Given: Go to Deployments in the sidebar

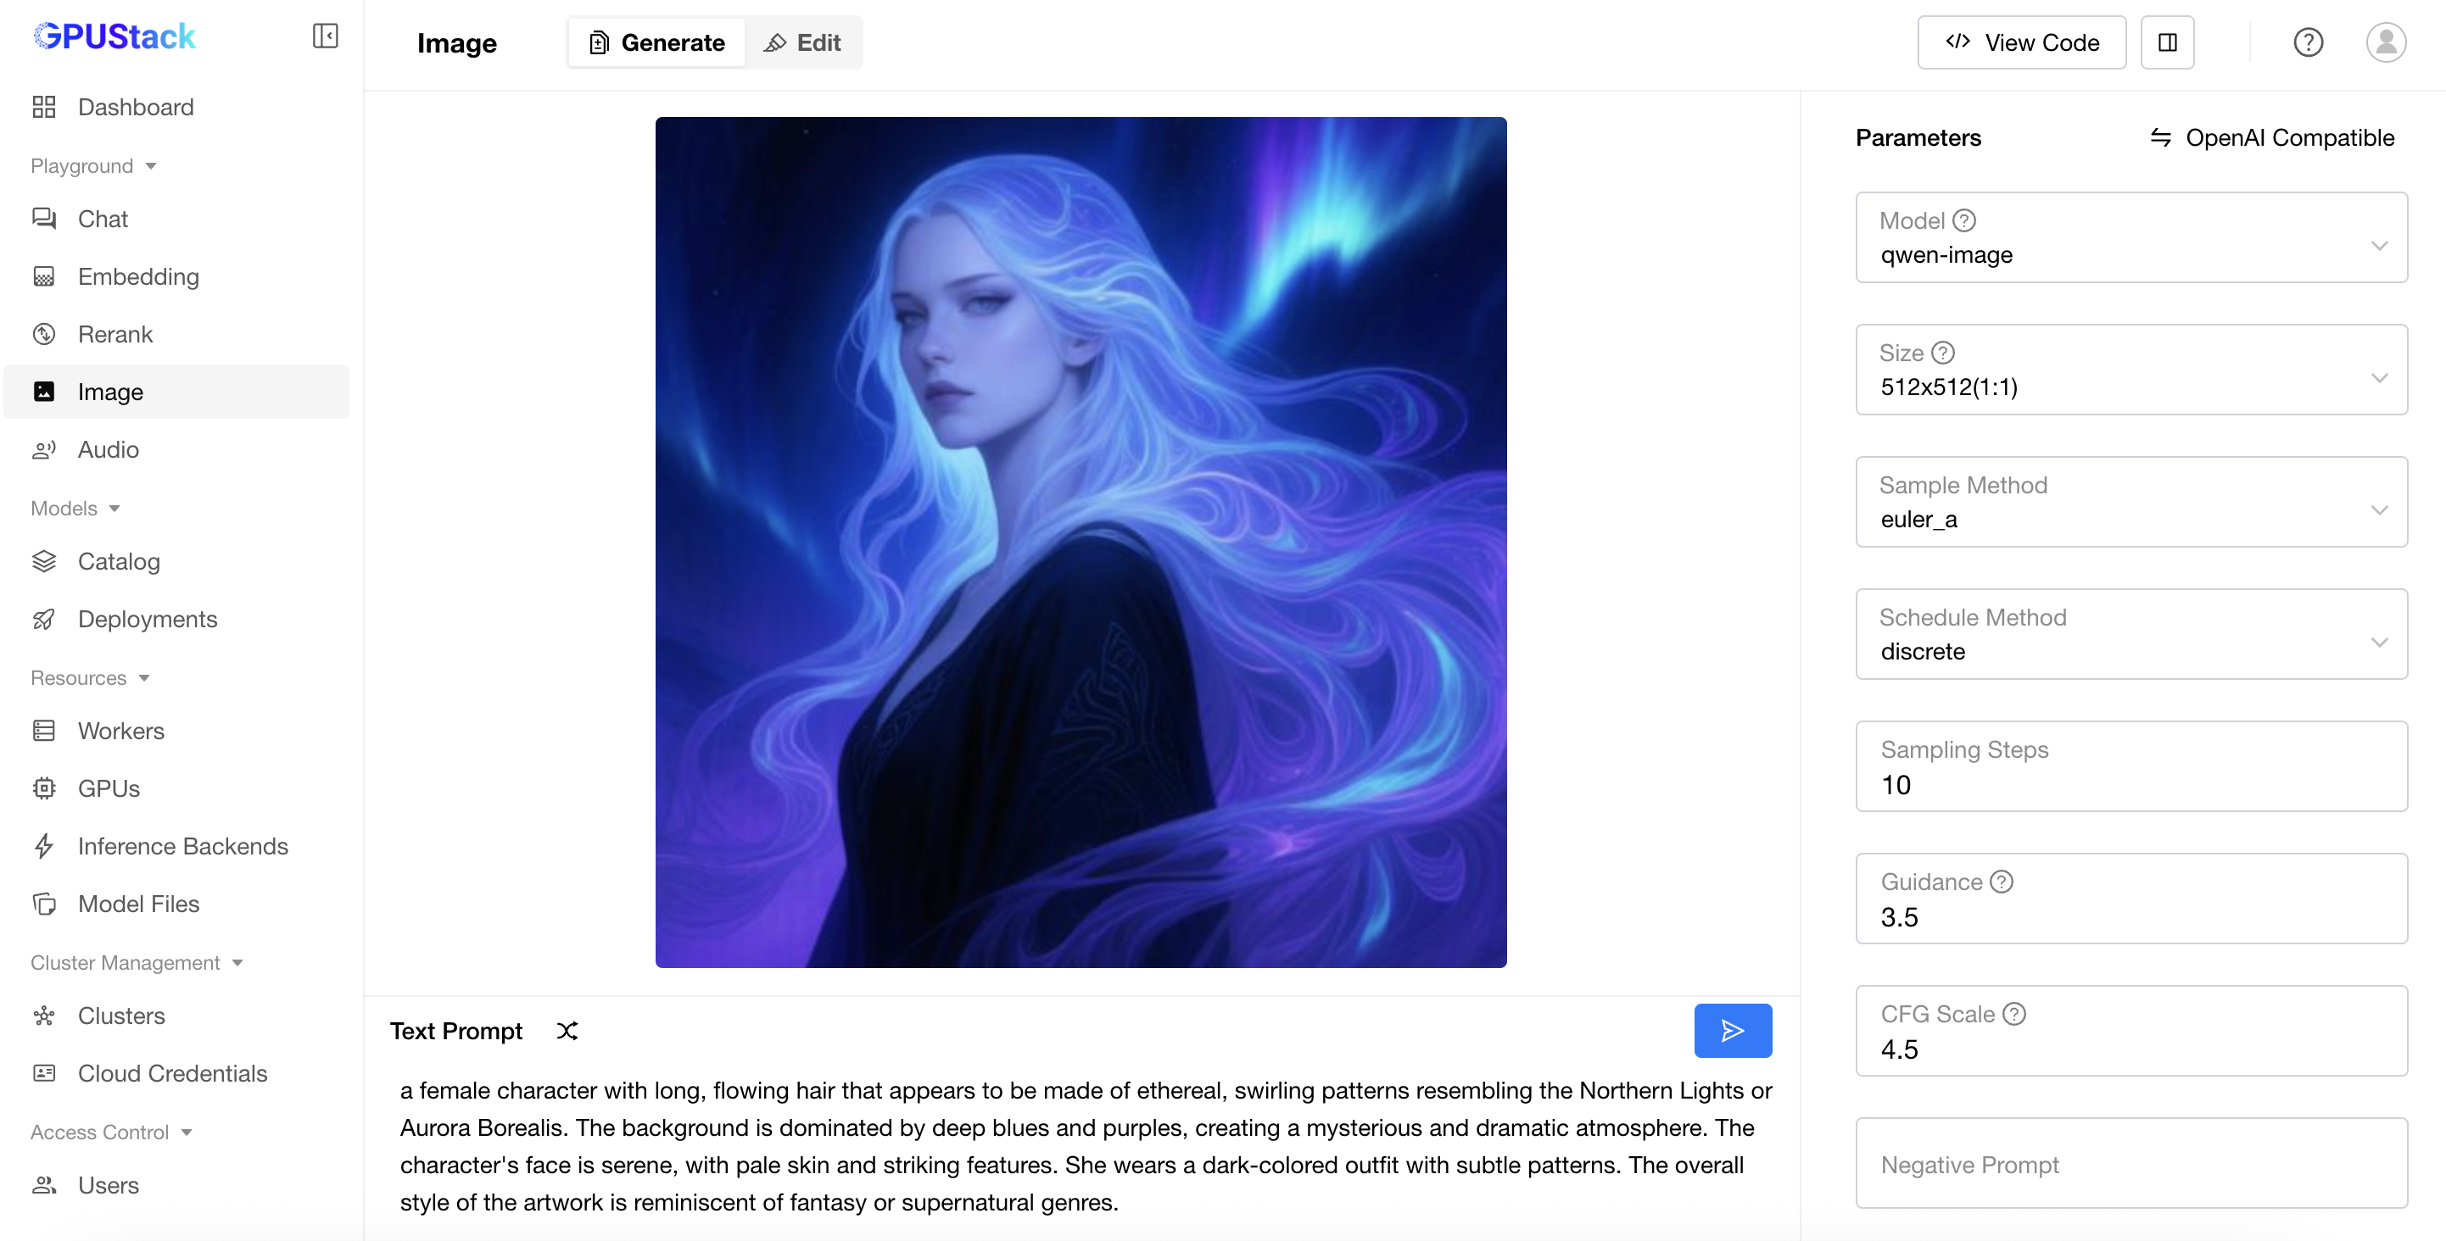Looking at the screenshot, I should (x=148, y=619).
